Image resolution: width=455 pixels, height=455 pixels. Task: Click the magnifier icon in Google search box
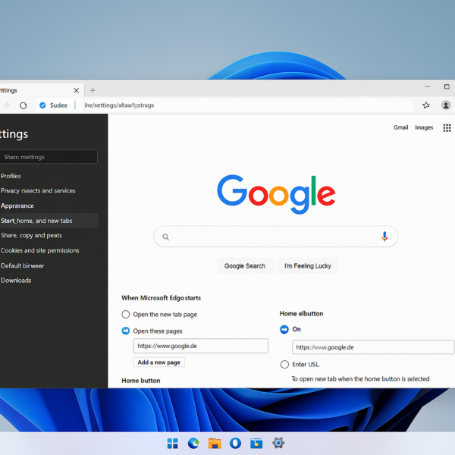[166, 237]
